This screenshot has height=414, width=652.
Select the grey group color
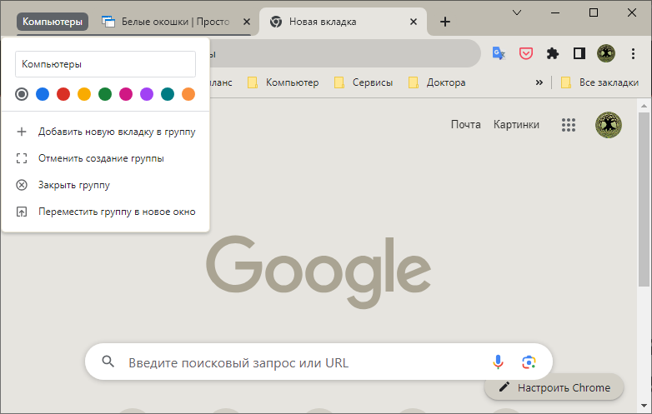[22, 94]
